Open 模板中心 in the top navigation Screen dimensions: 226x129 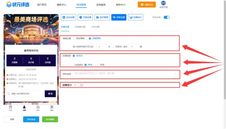click(61, 5)
